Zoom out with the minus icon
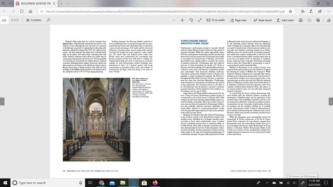The width and height of the screenshot is (333, 187). coord(174,20)
